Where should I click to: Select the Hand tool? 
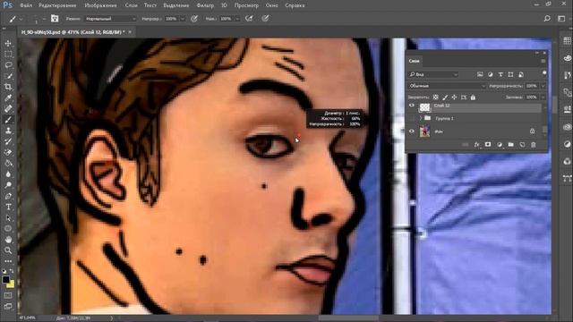point(8,240)
